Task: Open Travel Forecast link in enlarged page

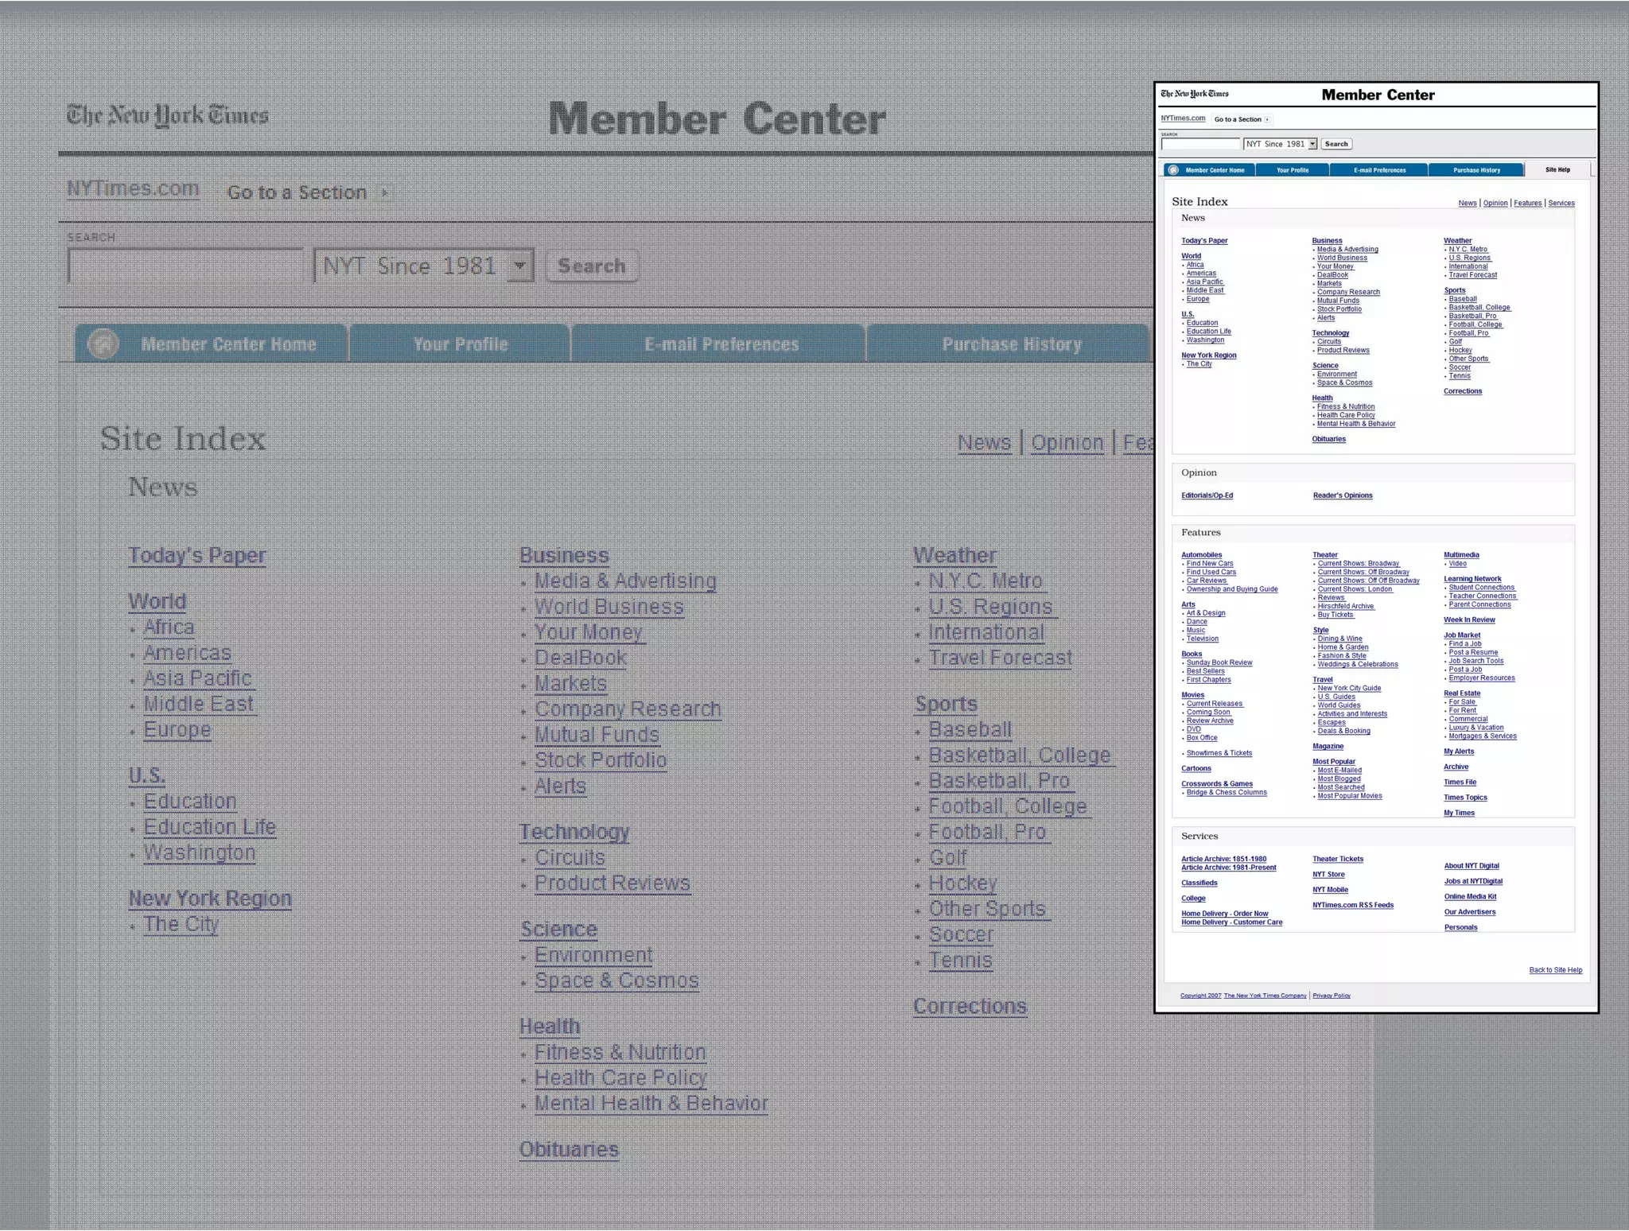Action: coord(1001,658)
